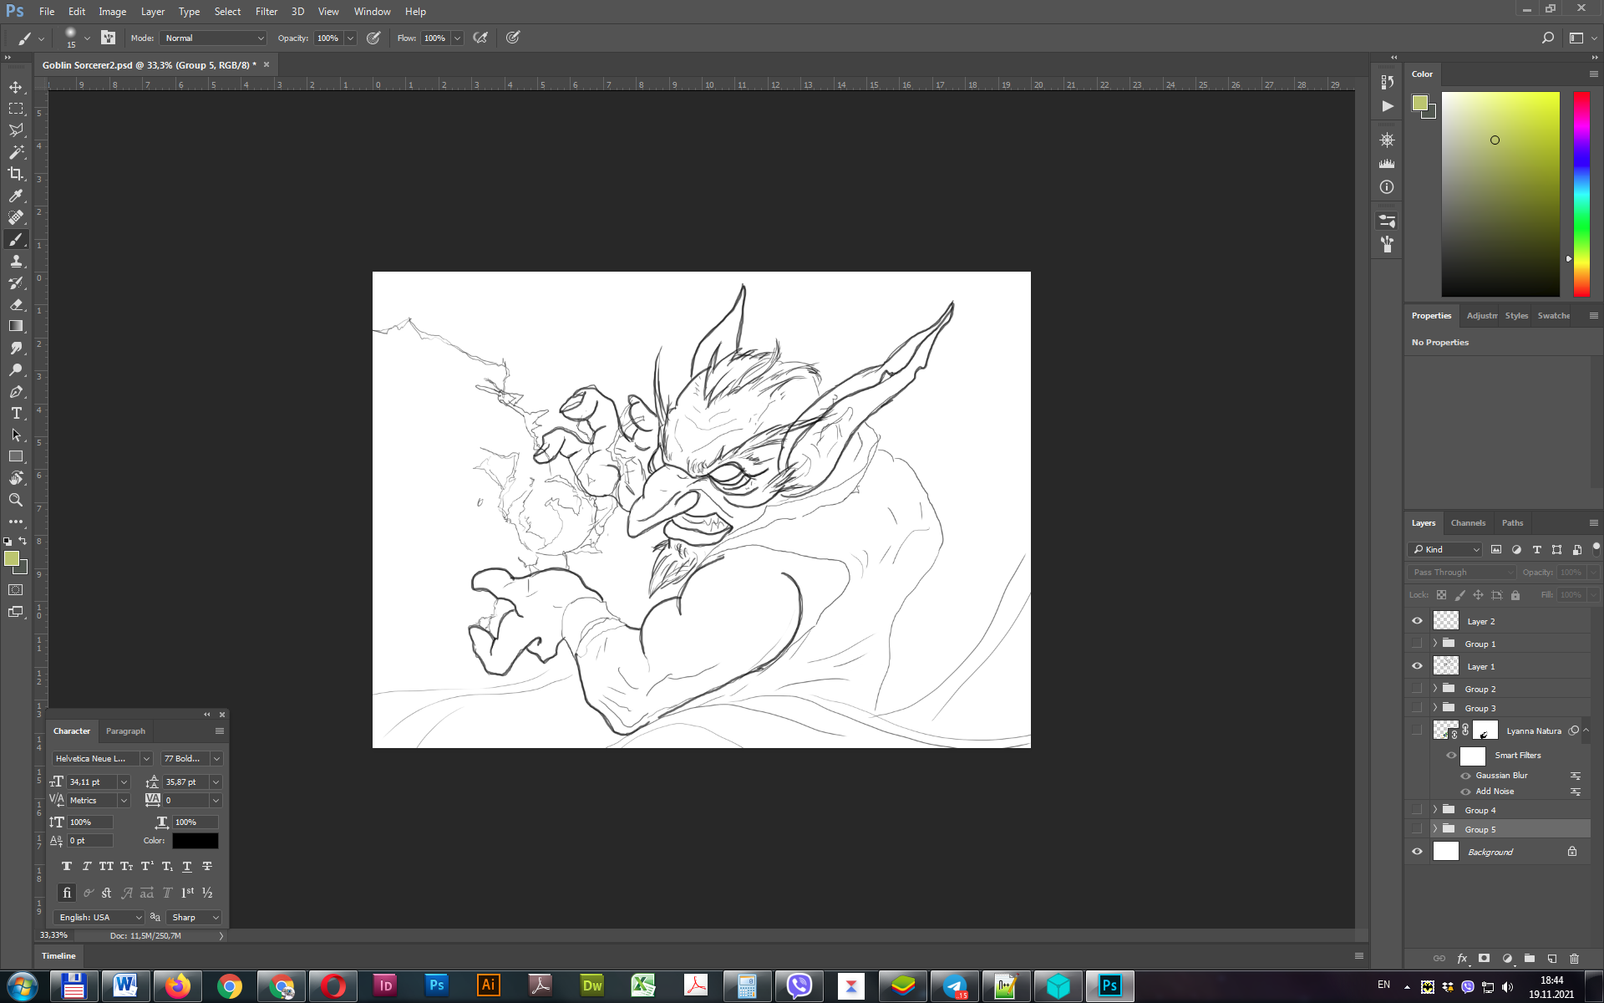This screenshot has width=1604, height=1003.
Task: Select the Horizontal Type tool
Action: tap(16, 414)
